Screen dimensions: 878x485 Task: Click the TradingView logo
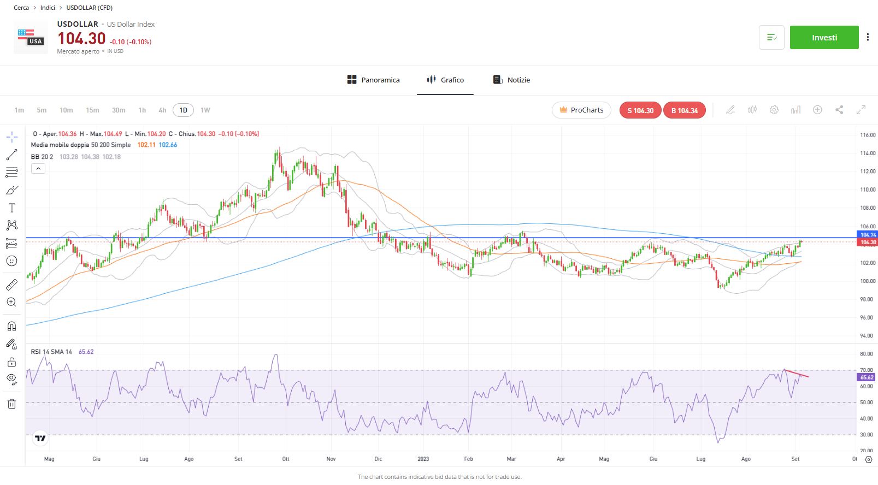(x=40, y=437)
